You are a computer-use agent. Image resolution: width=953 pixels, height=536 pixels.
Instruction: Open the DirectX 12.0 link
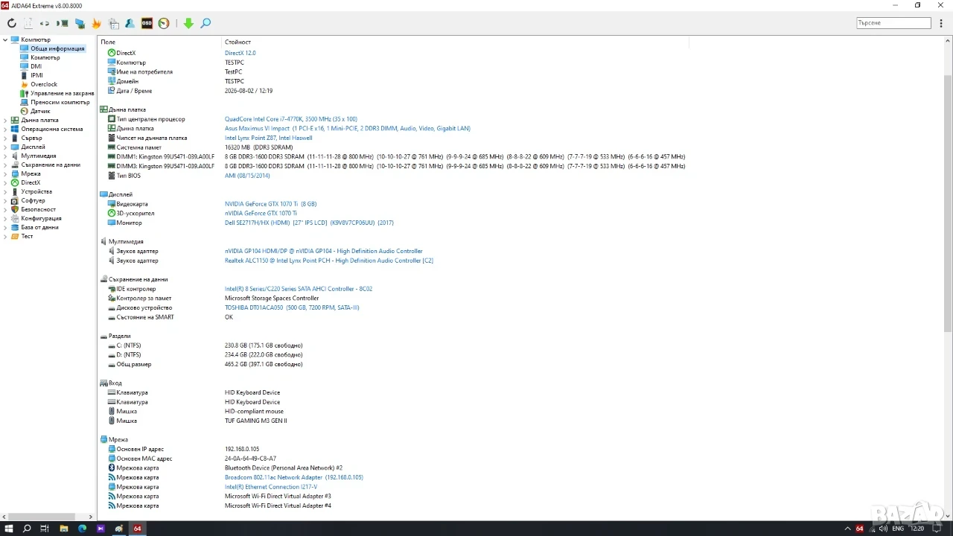[x=240, y=53]
